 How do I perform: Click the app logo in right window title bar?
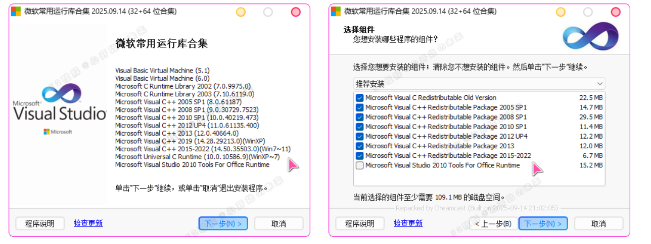[336, 11]
